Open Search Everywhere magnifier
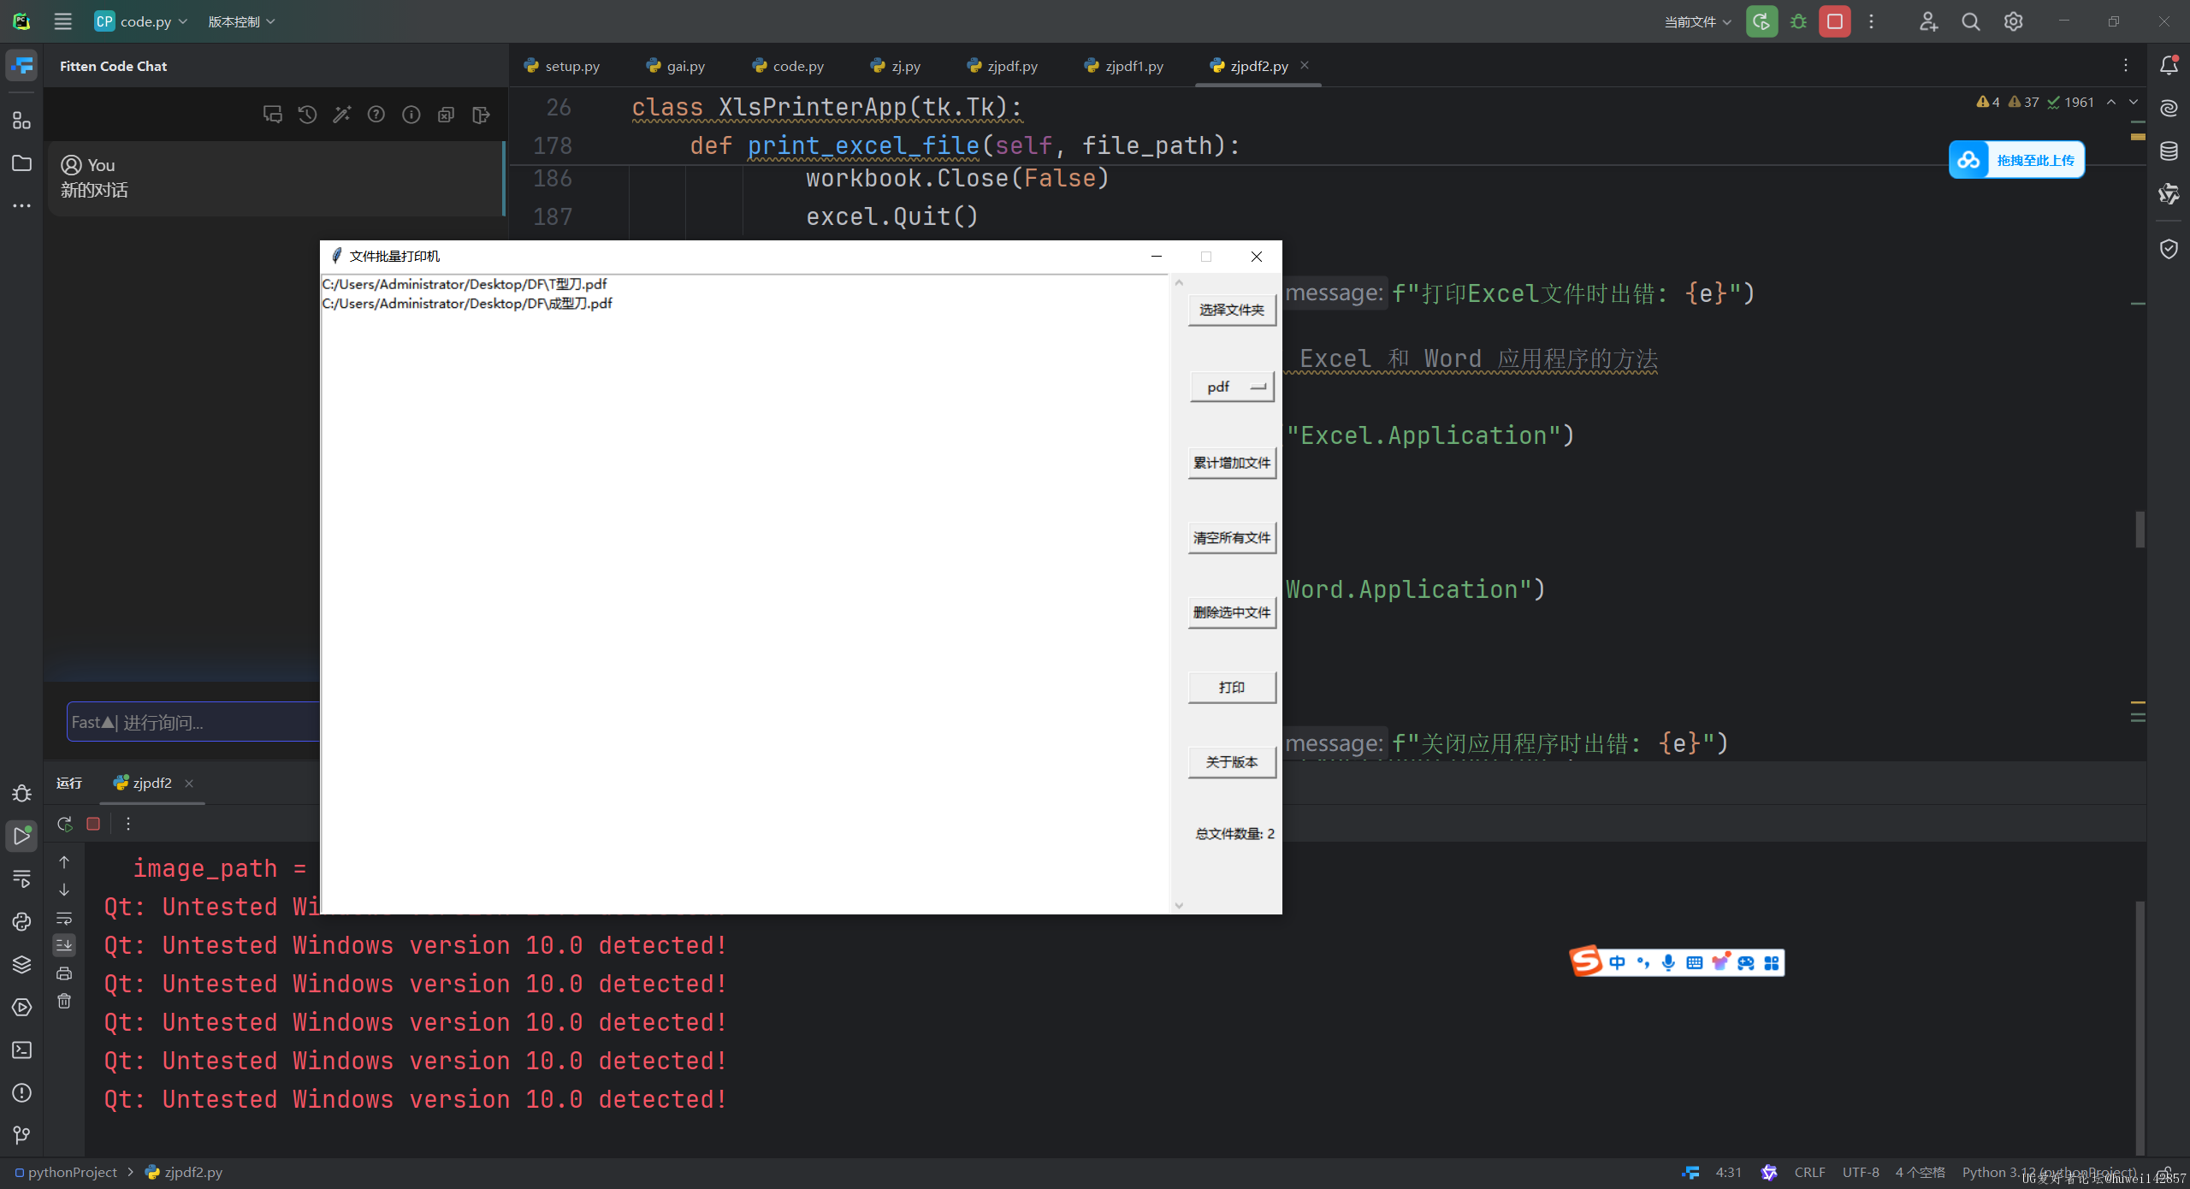2190x1189 pixels. point(1971,21)
